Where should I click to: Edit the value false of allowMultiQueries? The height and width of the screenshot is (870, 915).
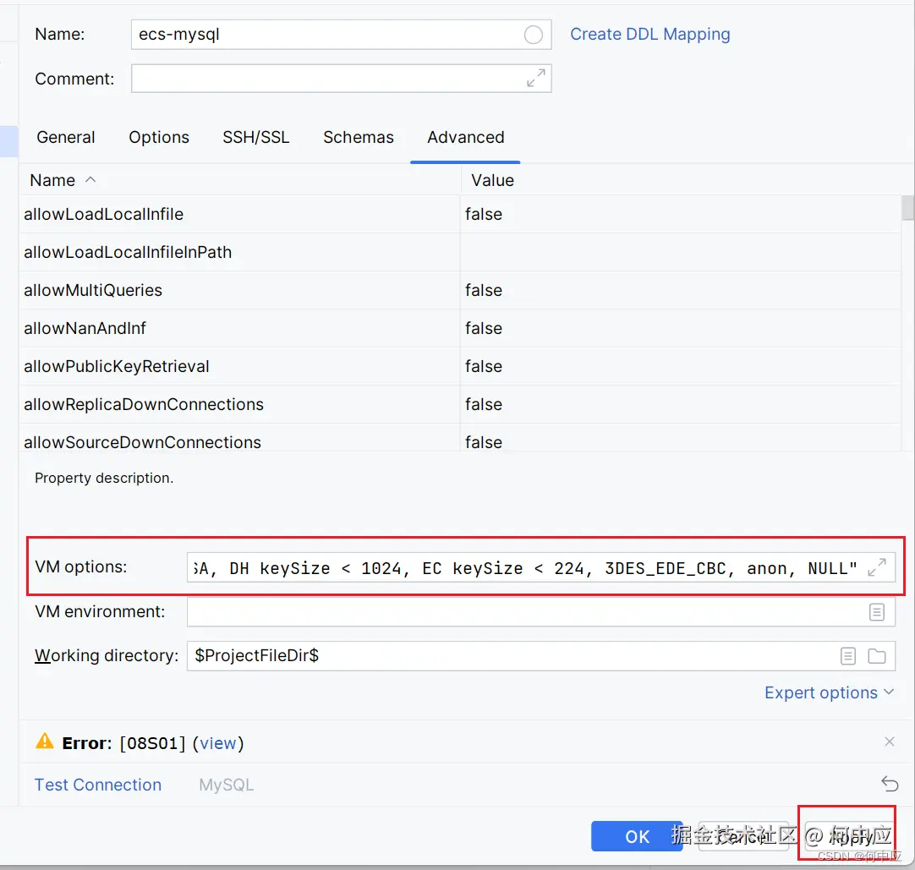[680, 290]
